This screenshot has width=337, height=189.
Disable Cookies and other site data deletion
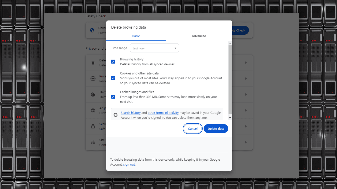pos(113,78)
